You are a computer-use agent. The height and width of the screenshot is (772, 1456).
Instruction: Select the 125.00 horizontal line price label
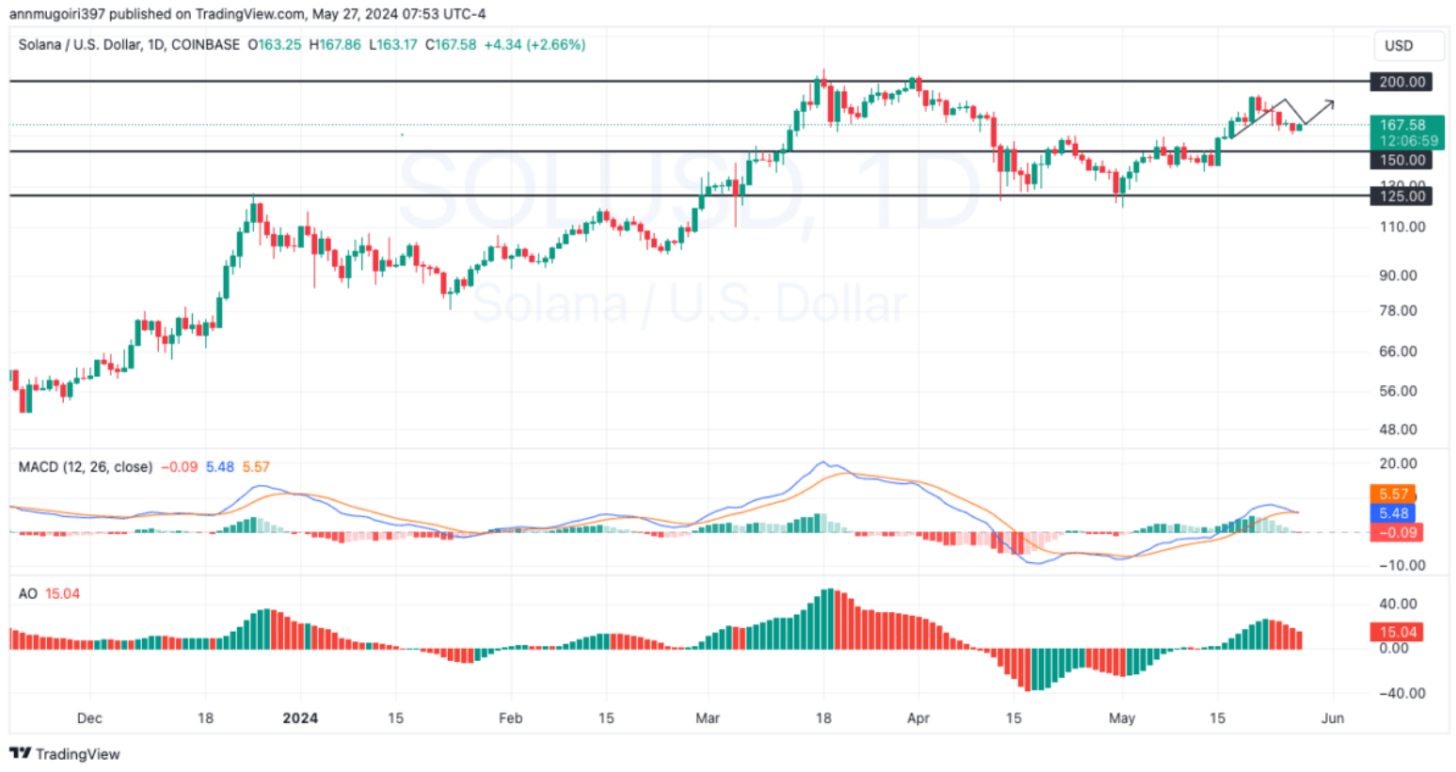coord(1401,196)
